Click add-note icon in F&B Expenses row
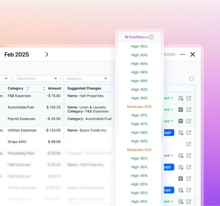Image resolution: width=220 pixels, height=206 pixels. pos(181,98)
